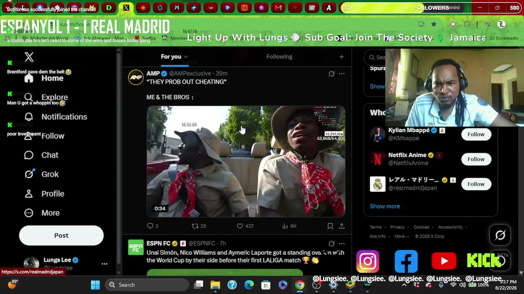The height and width of the screenshot is (294, 524).
Task: Open the more options on AMP post
Action: 342,73
